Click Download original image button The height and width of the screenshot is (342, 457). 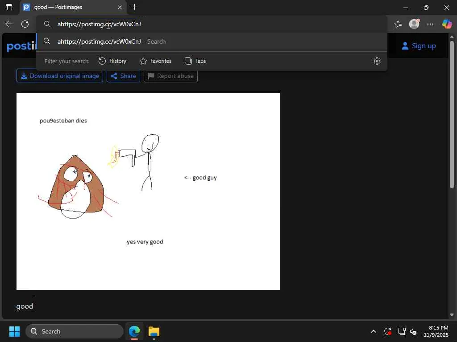click(60, 76)
